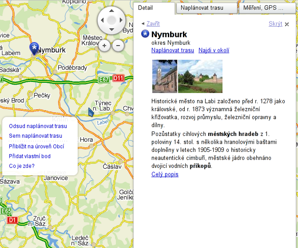Select 'Přiblížit na úroveň Obcí' menu entry
298x248 pixels.
tap(37, 146)
